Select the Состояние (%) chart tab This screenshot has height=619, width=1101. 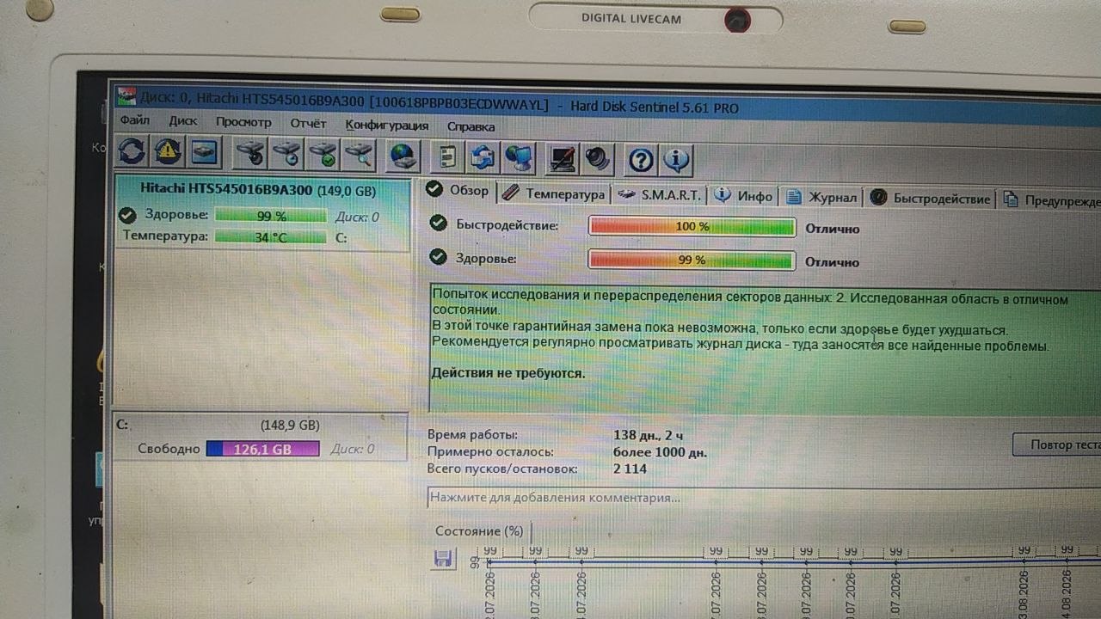point(479,531)
